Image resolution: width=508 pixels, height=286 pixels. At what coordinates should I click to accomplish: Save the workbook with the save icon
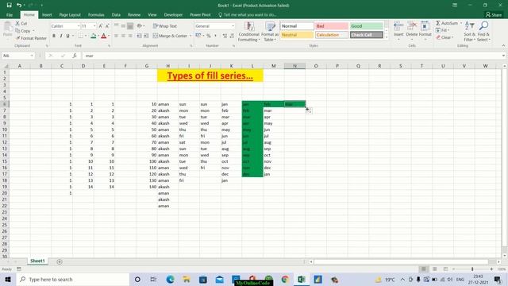point(9,6)
